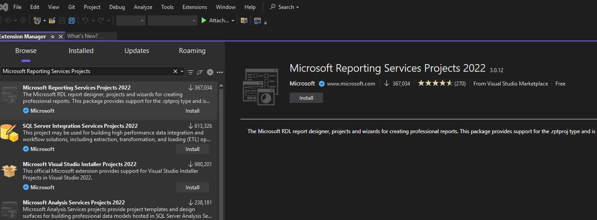Clear the extension search box text
This screenshot has width=597, height=220.
175,71
